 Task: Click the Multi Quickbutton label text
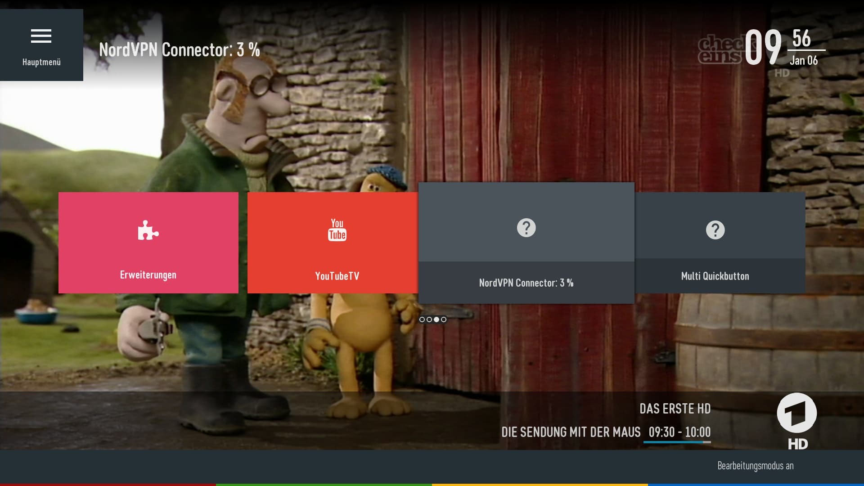[715, 276]
